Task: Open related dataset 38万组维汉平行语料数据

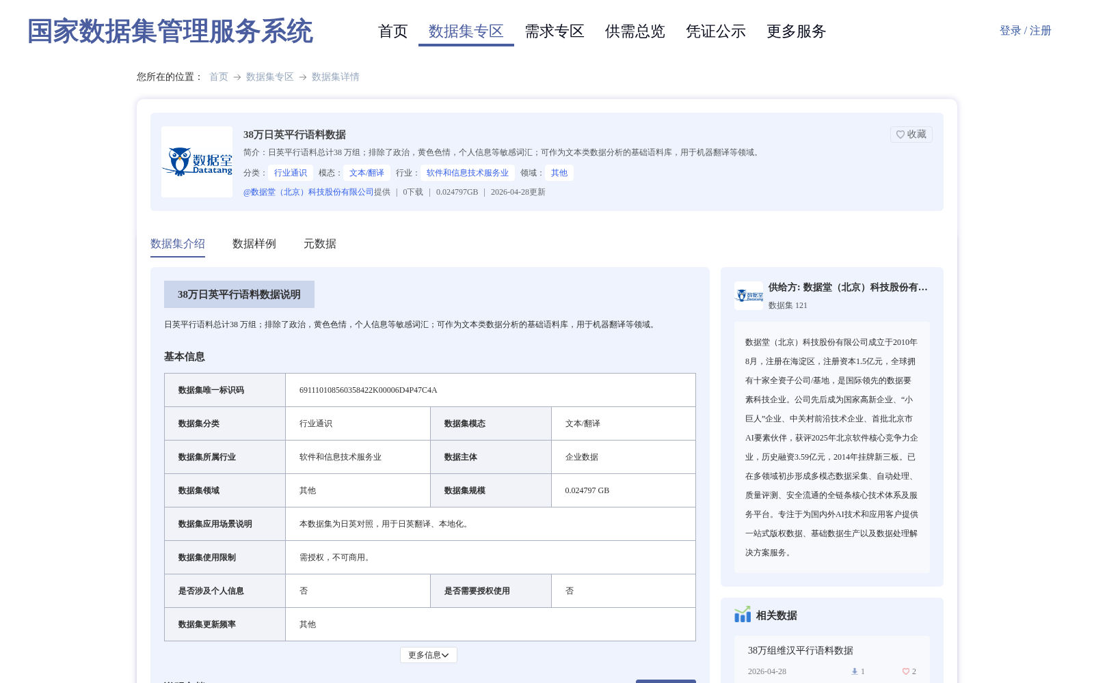Action: click(801, 650)
